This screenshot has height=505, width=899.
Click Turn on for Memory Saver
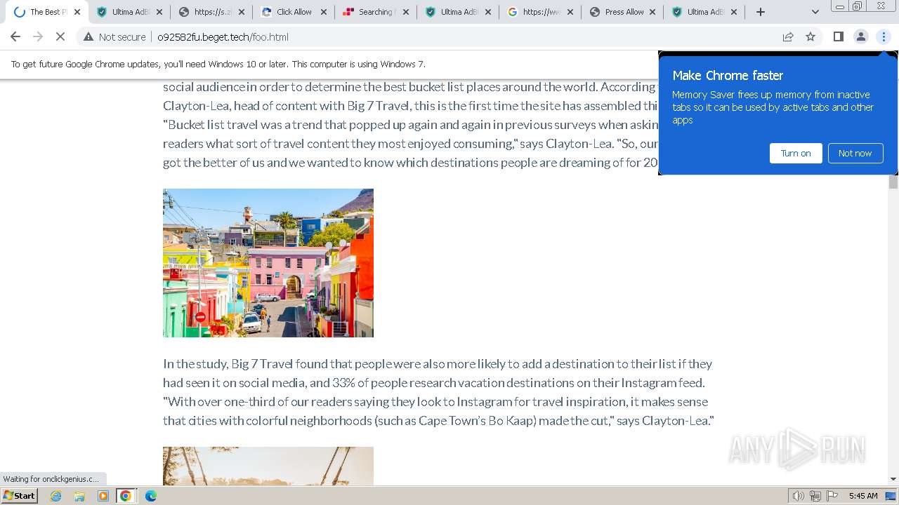click(x=796, y=153)
